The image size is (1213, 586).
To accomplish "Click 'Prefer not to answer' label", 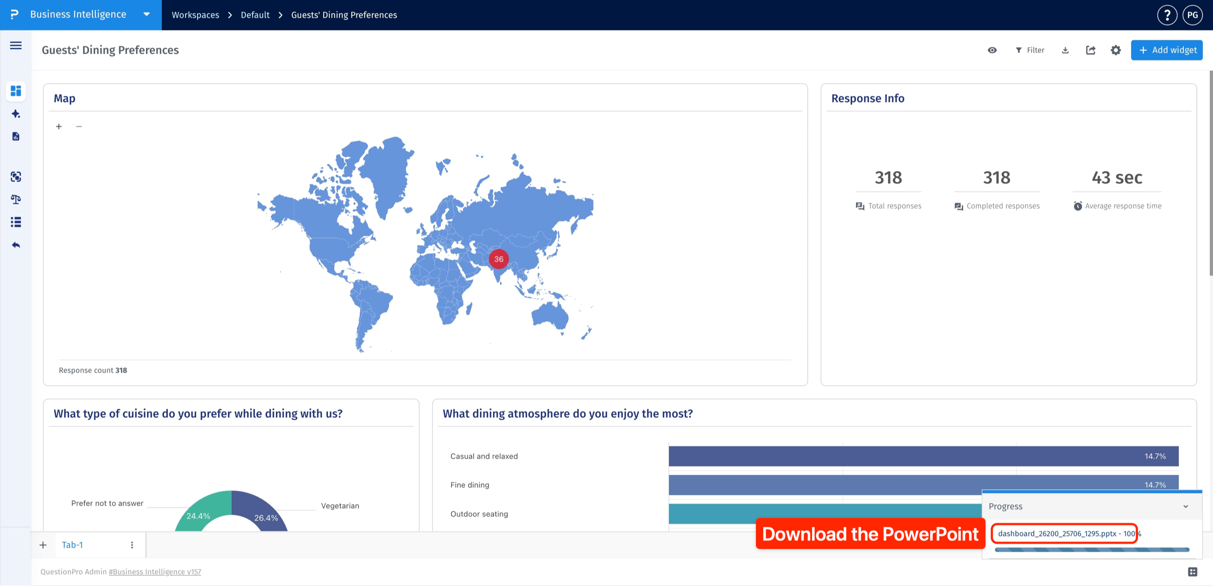I will 107,504.
